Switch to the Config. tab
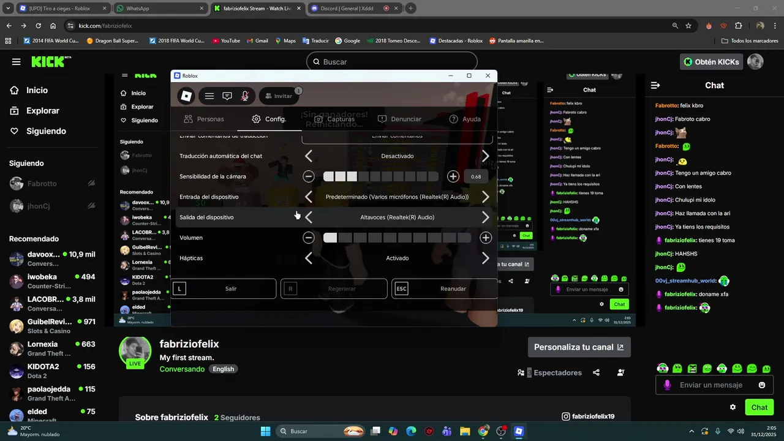Image resolution: width=784 pixels, height=441 pixels. 269,119
